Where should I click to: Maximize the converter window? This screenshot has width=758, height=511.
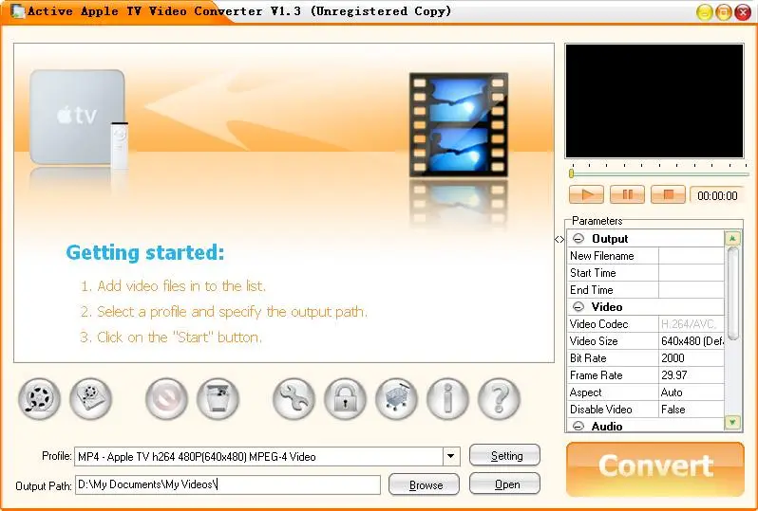[723, 12]
